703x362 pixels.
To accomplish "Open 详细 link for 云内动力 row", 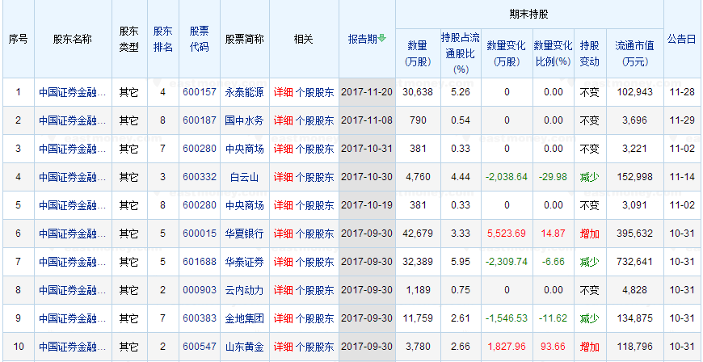I will click(283, 290).
